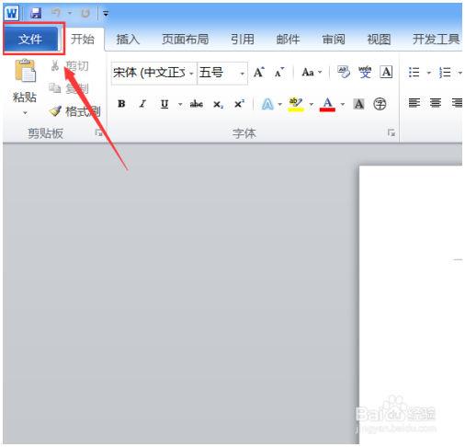Expand the font color dropdown arrow
Viewport: 465px width, 447px height.
click(343, 104)
